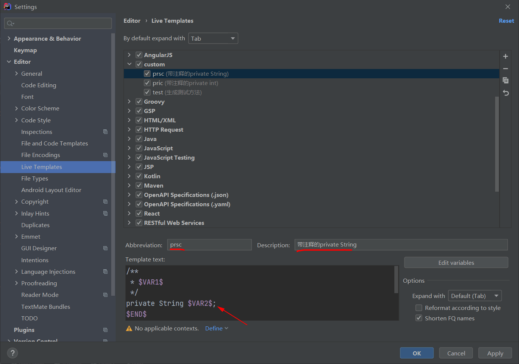Disable the pric template checkbox
The width and height of the screenshot is (519, 364).
coord(147,83)
